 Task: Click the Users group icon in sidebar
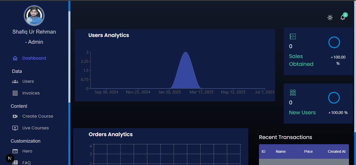pyautogui.click(x=15, y=81)
